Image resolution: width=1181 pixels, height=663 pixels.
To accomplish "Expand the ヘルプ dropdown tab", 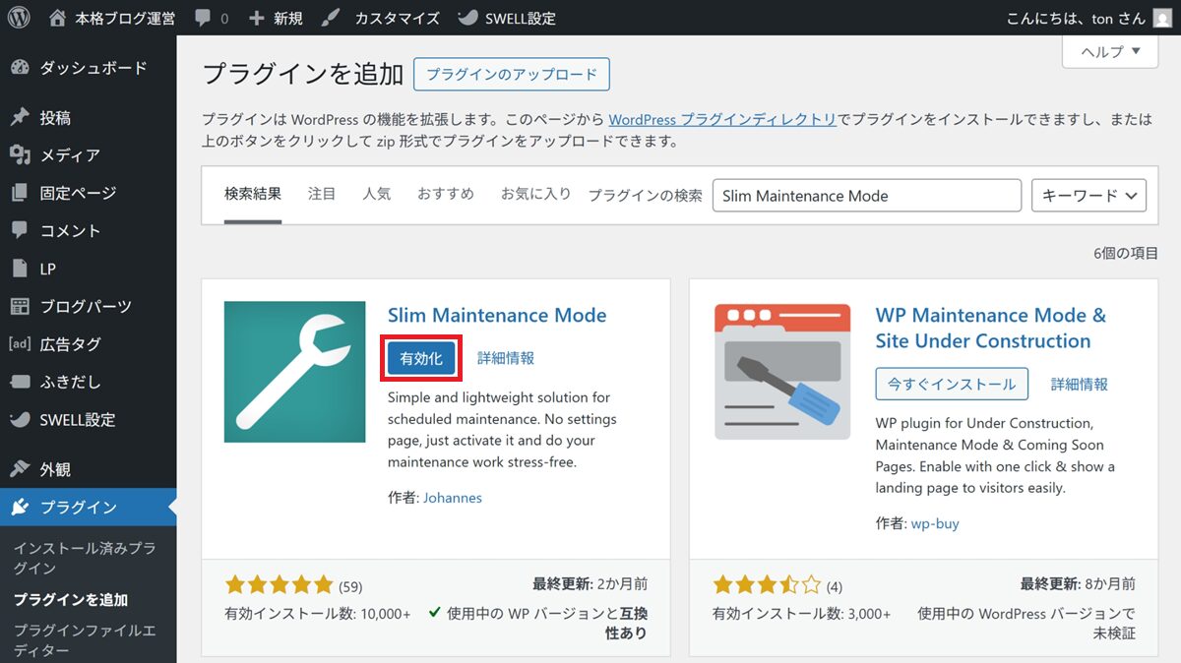I will pyautogui.click(x=1110, y=52).
